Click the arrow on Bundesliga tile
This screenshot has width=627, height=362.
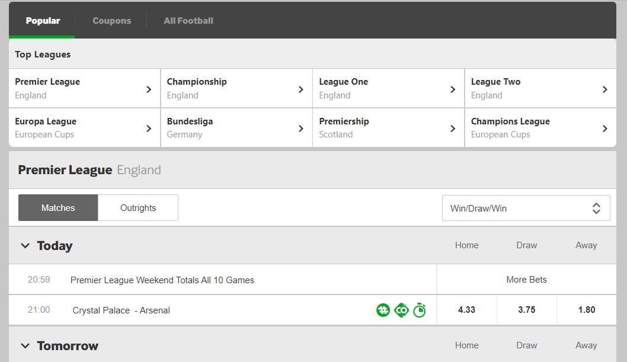301,128
